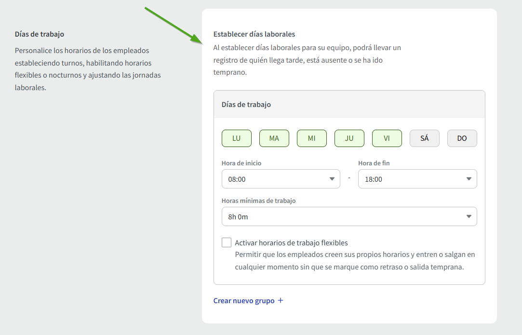Check the flexible work schedules checkbox
Image resolution: width=522 pixels, height=335 pixels.
click(x=227, y=242)
